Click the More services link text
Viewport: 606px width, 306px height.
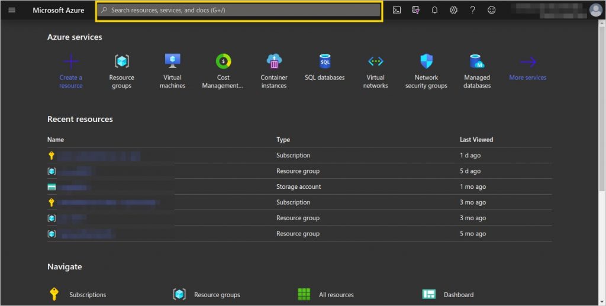527,78
